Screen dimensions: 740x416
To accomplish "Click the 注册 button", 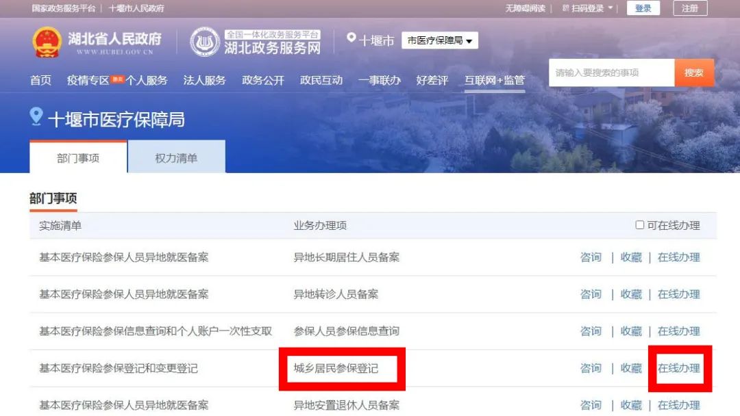I will click(690, 8).
